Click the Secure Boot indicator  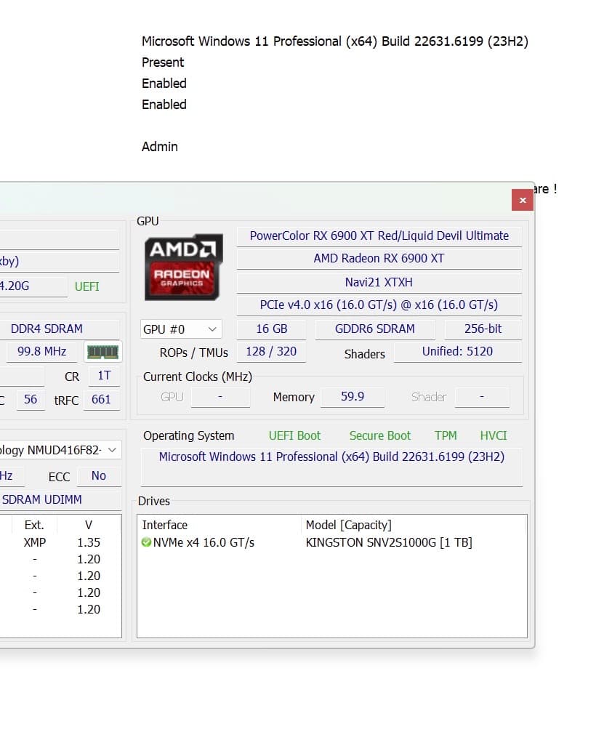[380, 436]
